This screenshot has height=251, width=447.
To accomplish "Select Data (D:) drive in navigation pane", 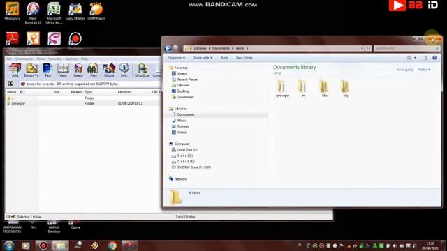I will [x=182, y=155].
